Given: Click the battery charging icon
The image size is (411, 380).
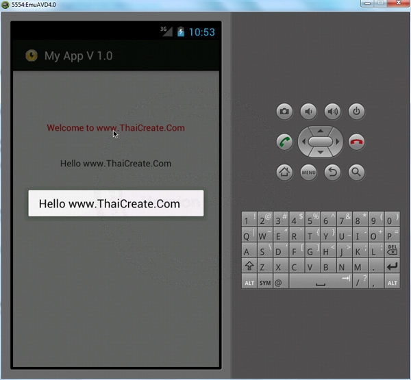Looking at the screenshot, I should pos(181,31).
